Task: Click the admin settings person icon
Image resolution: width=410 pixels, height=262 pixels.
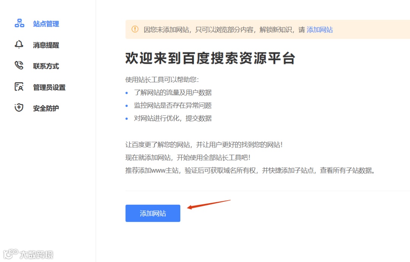Action: click(19, 86)
